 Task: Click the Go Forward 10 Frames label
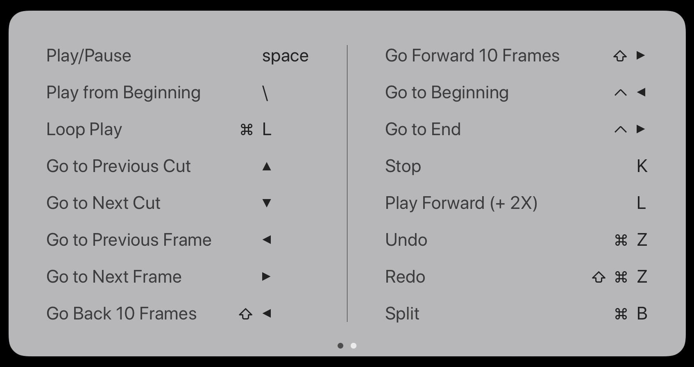point(472,56)
